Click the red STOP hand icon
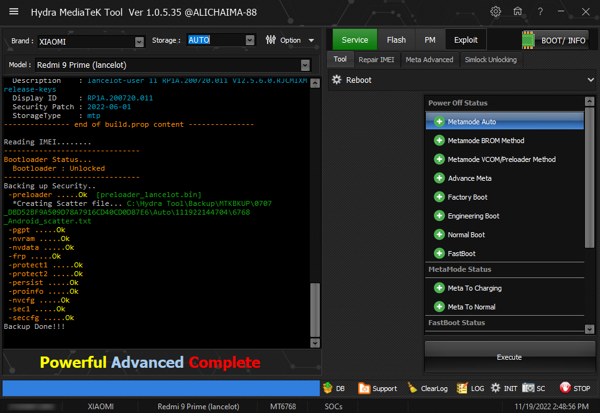The image size is (600, 413). click(565, 388)
